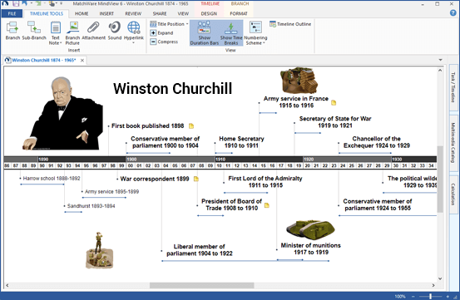Select Army service 1895-1899 event
Image resolution: width=460 pixels, height=300 pixels.
(x=111, y=192)
